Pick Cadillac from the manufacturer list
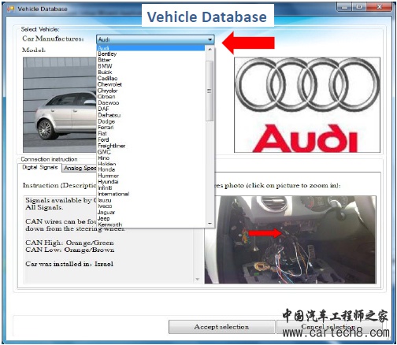The image size is (397, 345). tap(151, 78)
